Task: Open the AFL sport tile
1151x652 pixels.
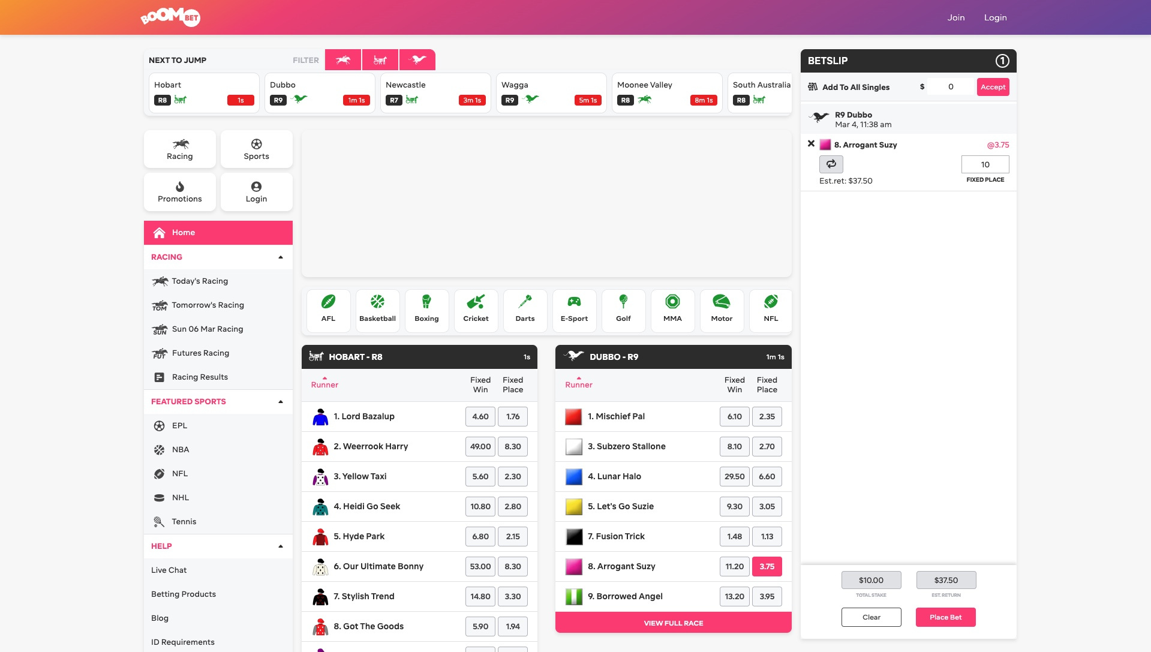Action: [x=329, y=310]
